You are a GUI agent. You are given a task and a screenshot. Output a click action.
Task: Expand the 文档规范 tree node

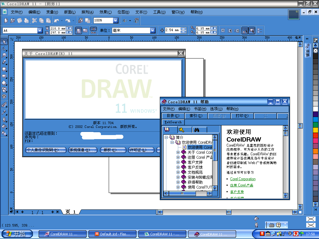point(178,172)
